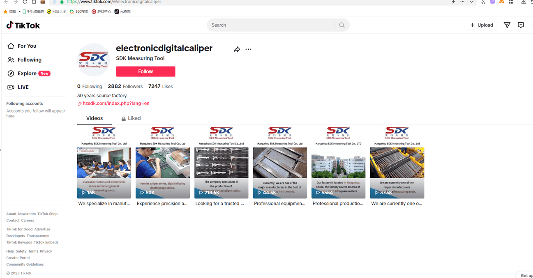The image size is (533, 278).
Task: Open the 收藏 favorites star bookmark
Action: tap(9, 11)
